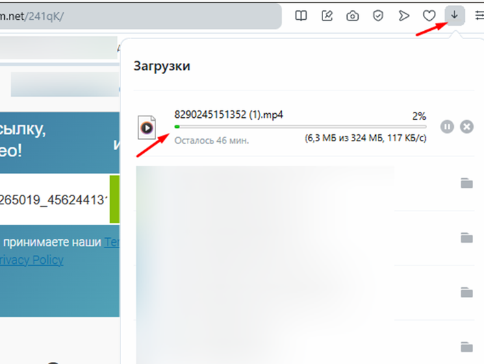Add page to favorites heart icon
This screenshot has width=484, height=364.
pos(429,16)
